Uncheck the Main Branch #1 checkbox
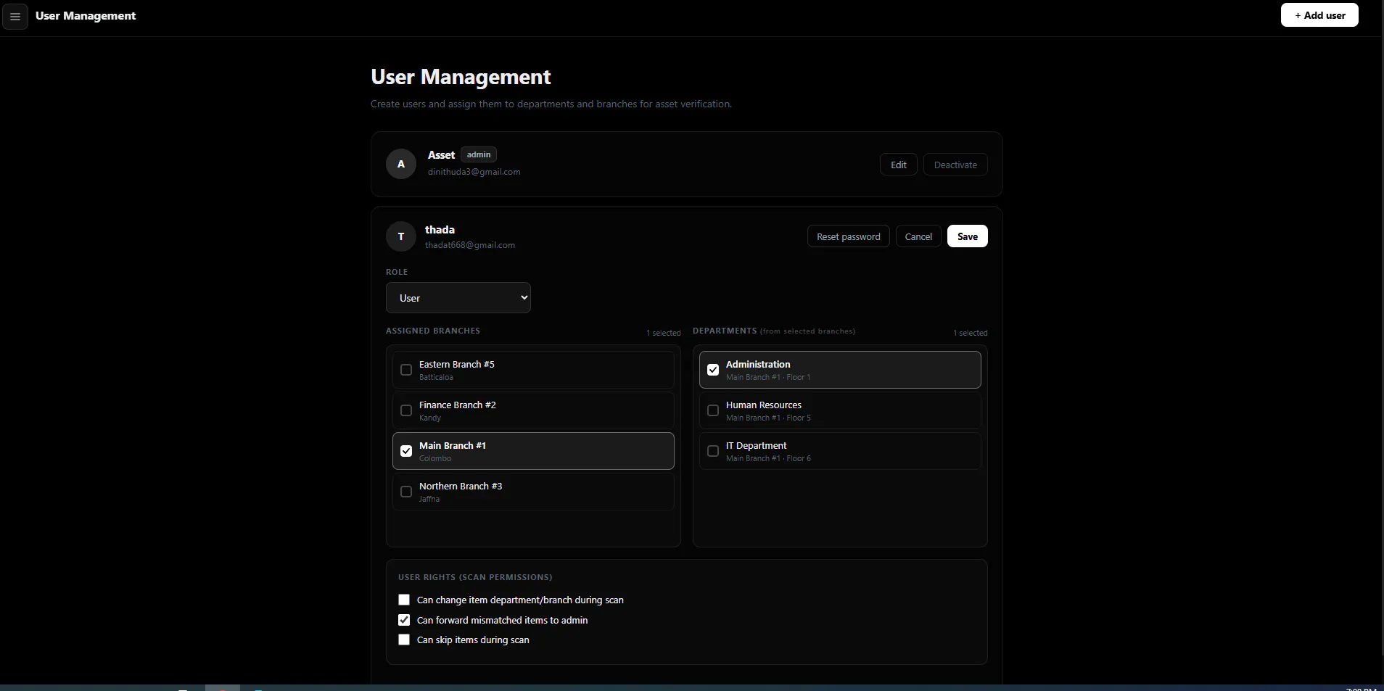1384x691 pixels. (x=406, y=451)
